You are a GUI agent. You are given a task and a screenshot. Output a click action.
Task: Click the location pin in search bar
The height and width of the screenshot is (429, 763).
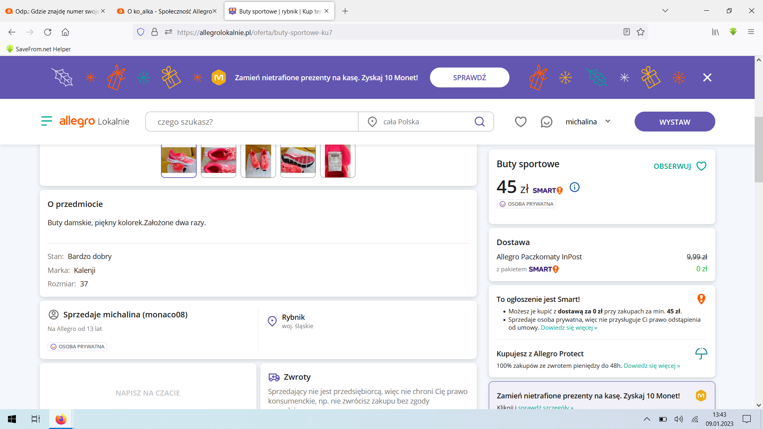372,122
